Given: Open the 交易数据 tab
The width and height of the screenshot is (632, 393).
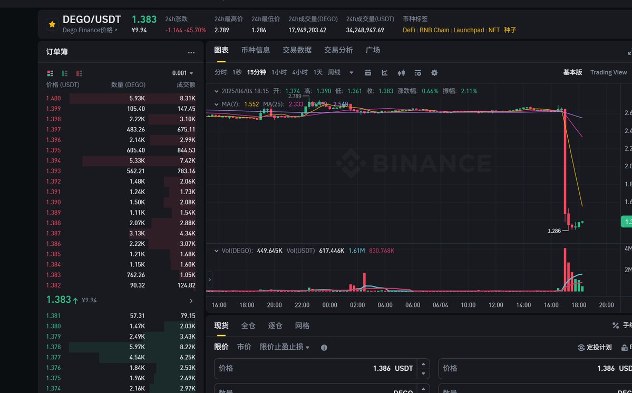Looking at the screenshot, I should [297, 50].
